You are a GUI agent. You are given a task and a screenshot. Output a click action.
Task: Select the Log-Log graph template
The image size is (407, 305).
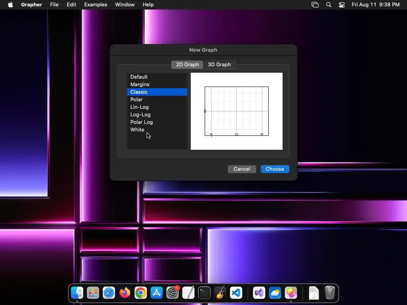(x=157, y=114)
